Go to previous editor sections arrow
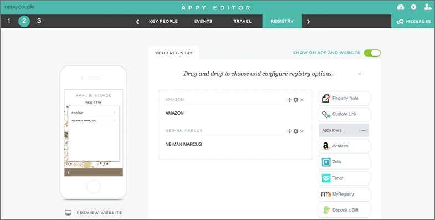The width and height of the screenshot is (435, 220). 137,22
